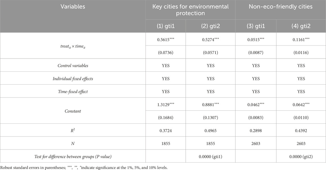The image size is (326, 170).
Task: Click the '(3) gti1' column header
Action: 256,26
